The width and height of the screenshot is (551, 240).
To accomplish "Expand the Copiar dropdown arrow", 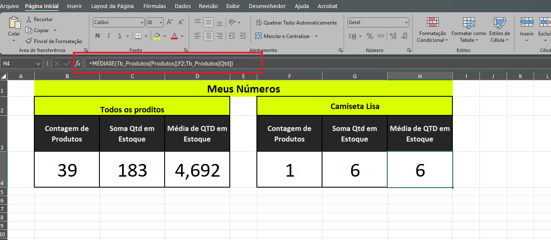I will point(54,30).
